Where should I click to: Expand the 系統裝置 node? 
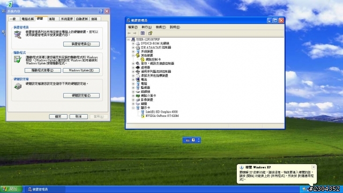point(133,51)
